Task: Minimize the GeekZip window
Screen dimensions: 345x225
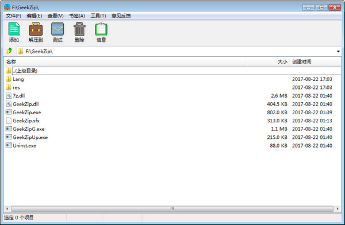Action: (309, 8)
